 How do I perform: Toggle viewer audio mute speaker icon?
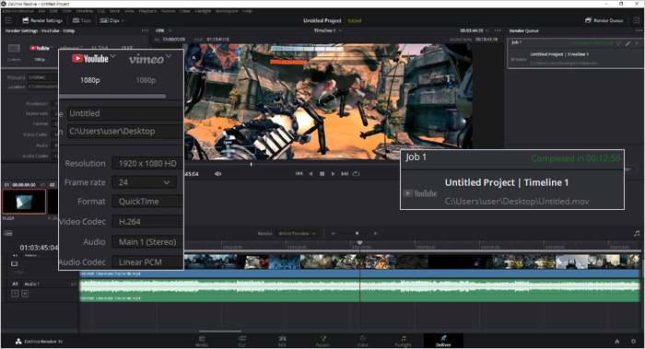point(217,173)
